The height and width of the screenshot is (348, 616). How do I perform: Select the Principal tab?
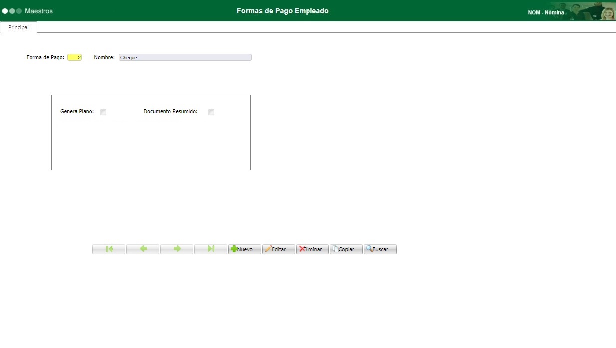19,27
